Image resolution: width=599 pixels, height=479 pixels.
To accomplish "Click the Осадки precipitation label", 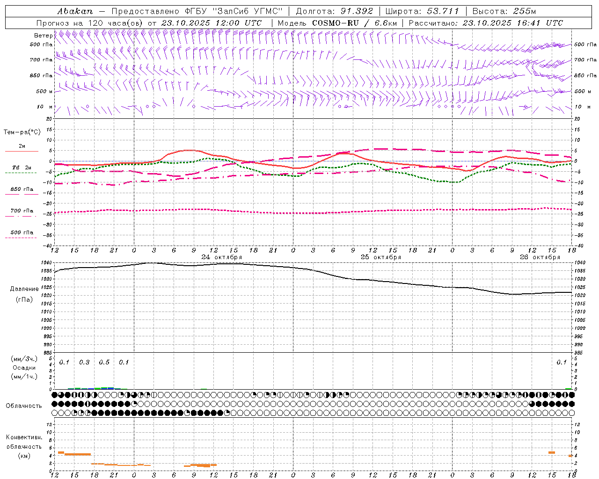I will tap(24, 368).
